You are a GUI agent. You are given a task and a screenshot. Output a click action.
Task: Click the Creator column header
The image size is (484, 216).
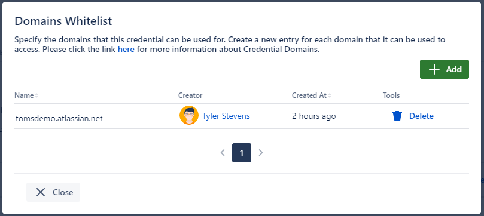click(190, 95)
